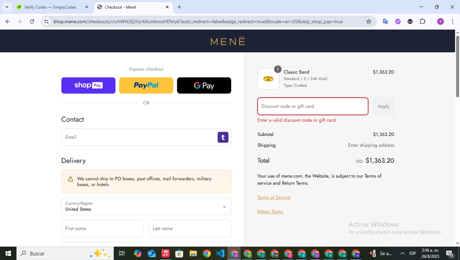Open the Music app on taskbar
Screen dimensions: 460x260
pyautogui.click(x=165, y=254)
